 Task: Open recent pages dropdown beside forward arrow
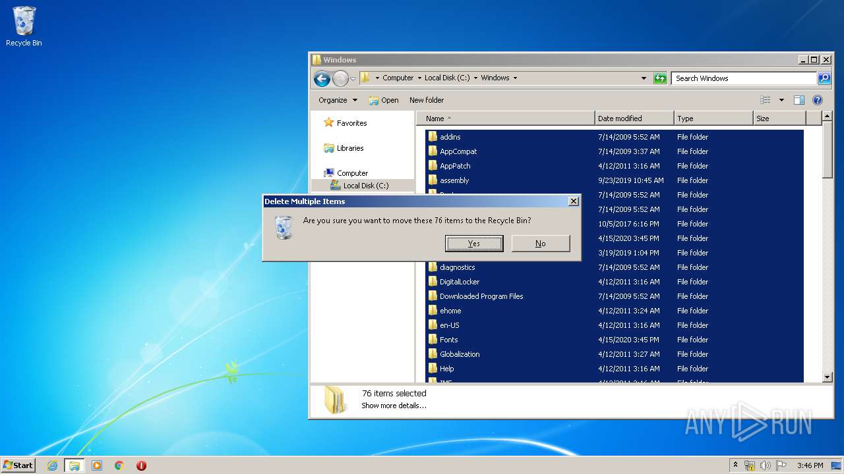(353, 78)
